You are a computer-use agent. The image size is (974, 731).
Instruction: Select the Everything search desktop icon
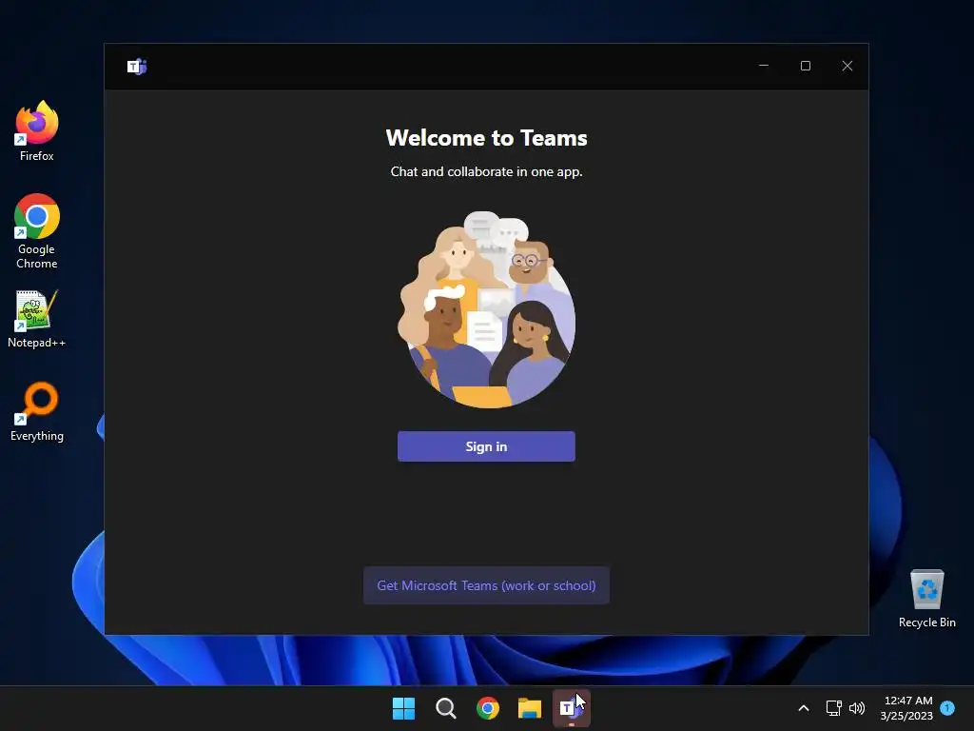click(x=37, y=411)
